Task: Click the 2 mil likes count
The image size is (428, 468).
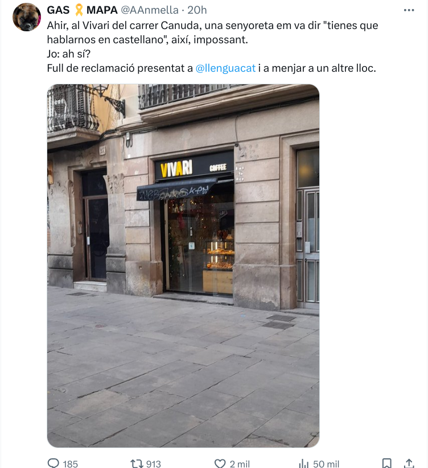Action: [240, 463]
